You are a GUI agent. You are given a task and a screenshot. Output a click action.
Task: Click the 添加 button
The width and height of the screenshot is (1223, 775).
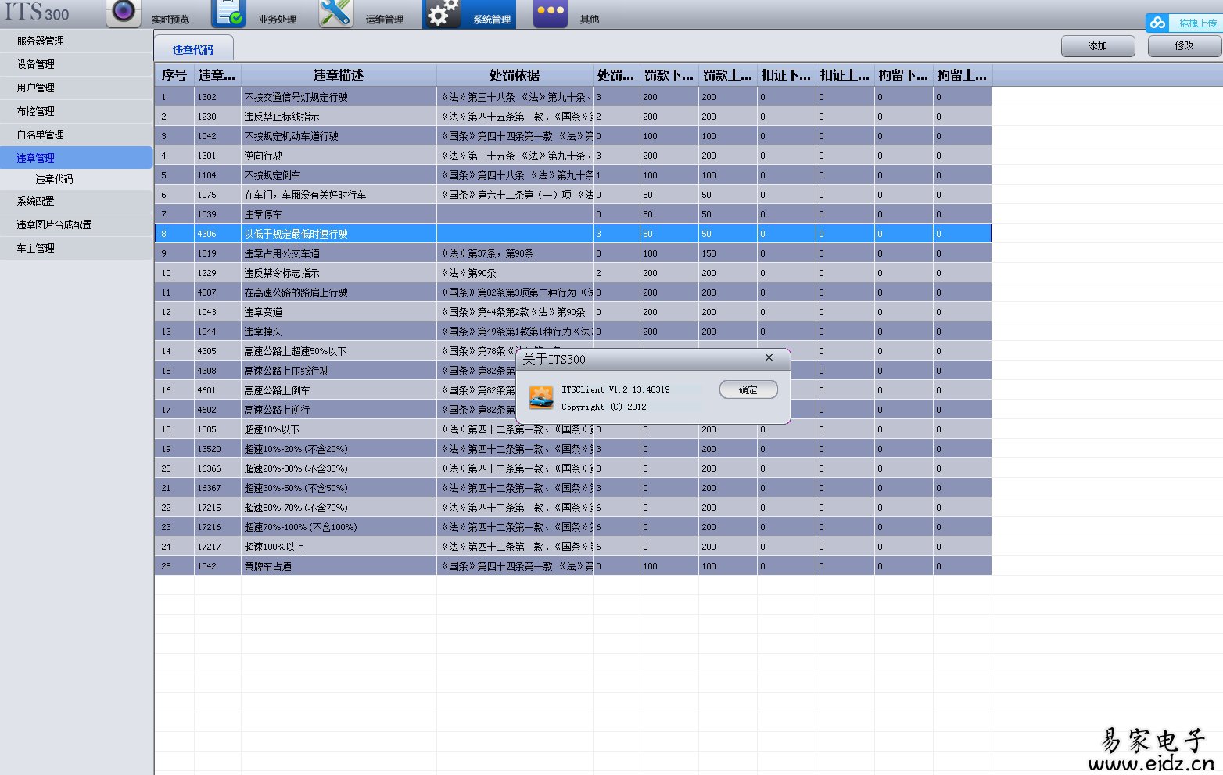coord(1098,46)
